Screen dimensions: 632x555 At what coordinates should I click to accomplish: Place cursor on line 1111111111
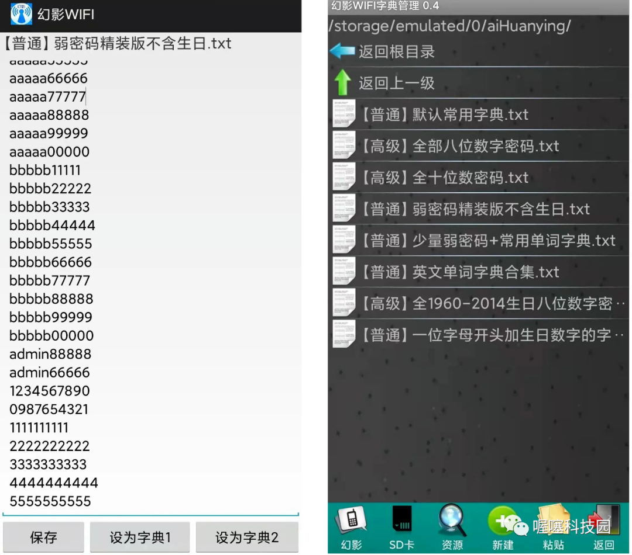pos(39,428)
